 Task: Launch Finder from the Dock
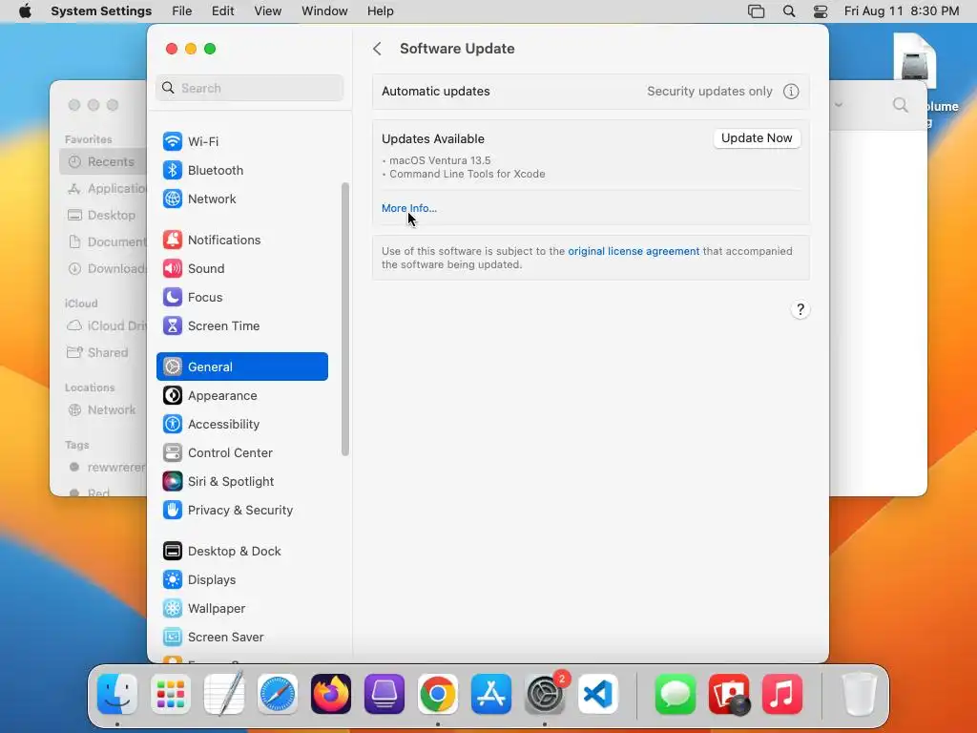(117, 694)
